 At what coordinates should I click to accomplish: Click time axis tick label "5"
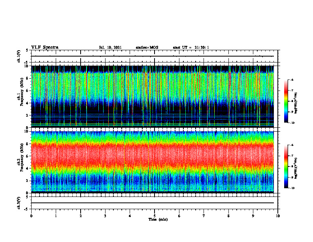coord(155,216)
